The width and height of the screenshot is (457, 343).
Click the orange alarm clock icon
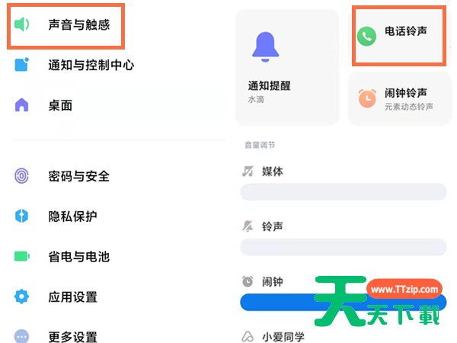(367, 98)
